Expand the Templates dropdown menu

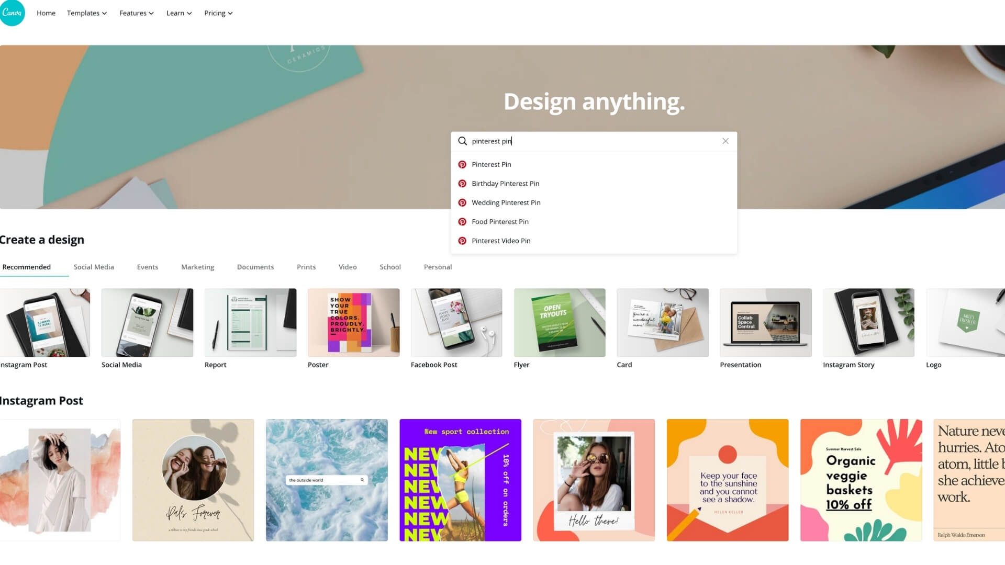tap(87, 13)
